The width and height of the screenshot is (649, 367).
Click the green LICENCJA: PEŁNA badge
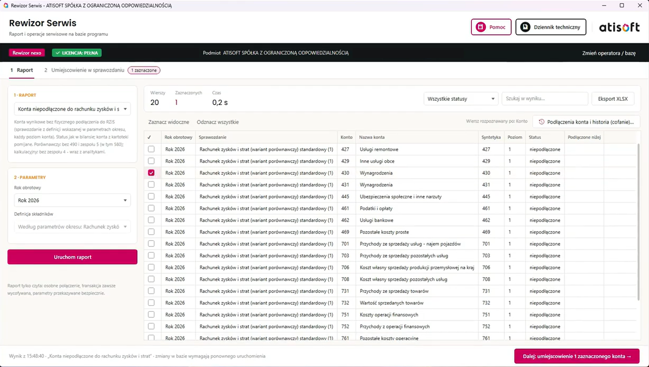(77, 53)
